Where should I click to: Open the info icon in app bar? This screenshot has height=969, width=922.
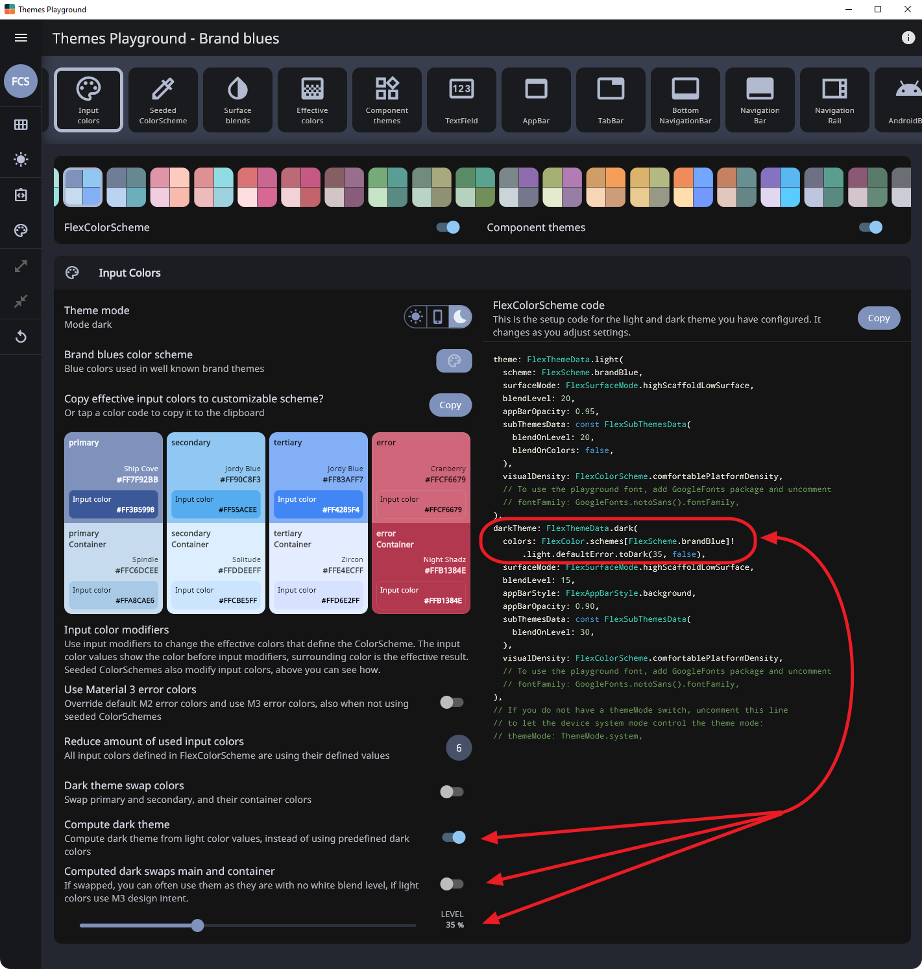click(908, 38)
